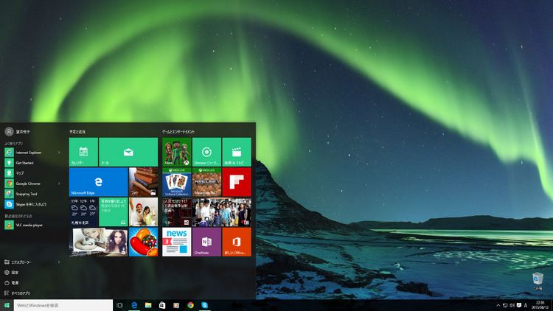Open the Action Center notification icon
Viewport: 553px width, 311px height.
(x=519, y=305)
